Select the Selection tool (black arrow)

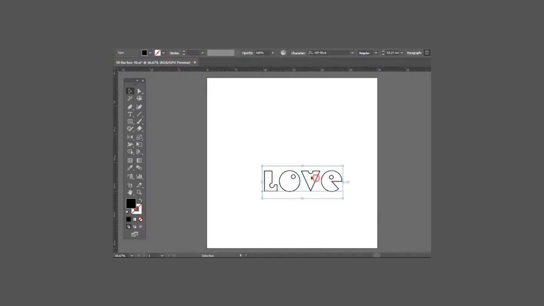[x=130, y=91]
